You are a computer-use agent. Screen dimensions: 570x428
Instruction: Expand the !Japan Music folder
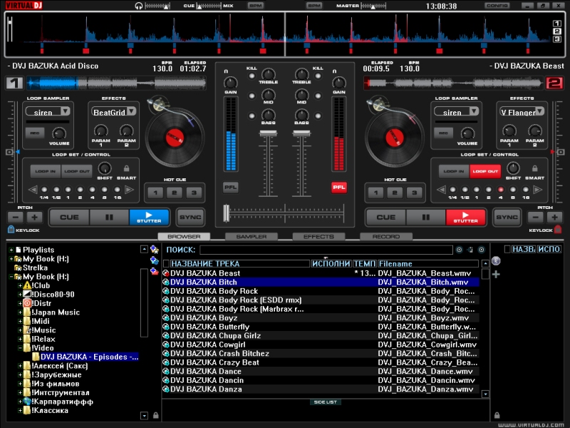(x=20, y=312)
